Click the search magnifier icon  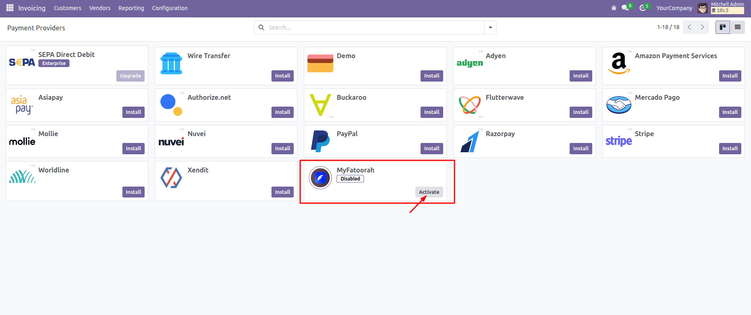261,27
